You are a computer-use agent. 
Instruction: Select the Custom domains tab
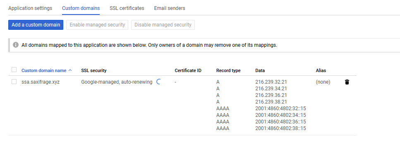[x=81, y=8]
